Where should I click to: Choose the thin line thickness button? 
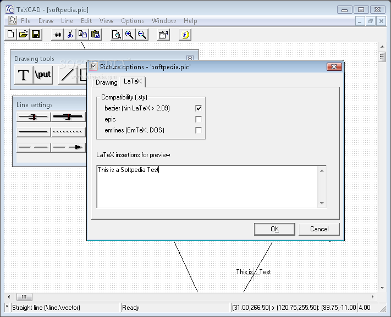tap(34, 116)
